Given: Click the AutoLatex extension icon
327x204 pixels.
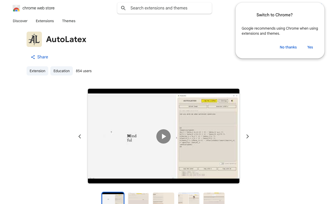Looking at the screenshot, I should click(34, 39).
